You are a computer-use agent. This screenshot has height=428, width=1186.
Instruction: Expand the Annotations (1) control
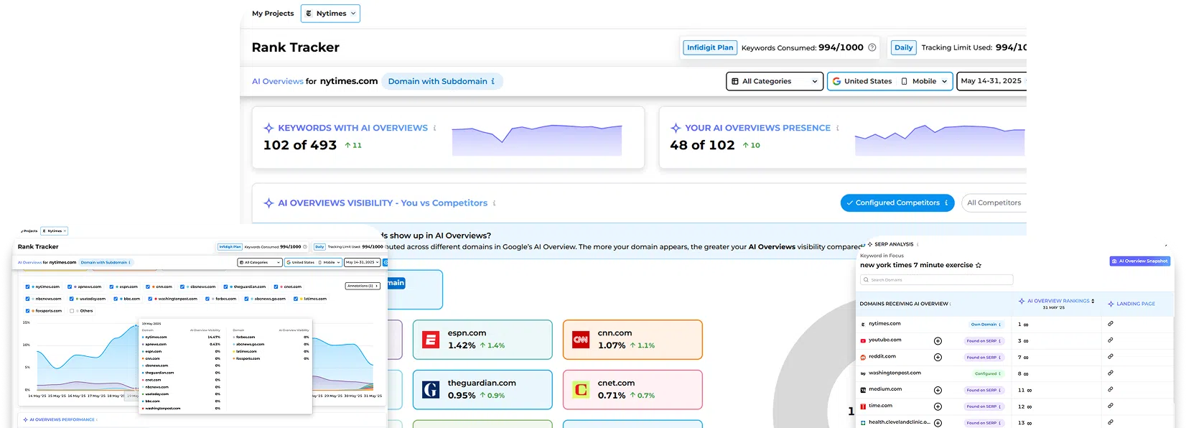point(363,286)
